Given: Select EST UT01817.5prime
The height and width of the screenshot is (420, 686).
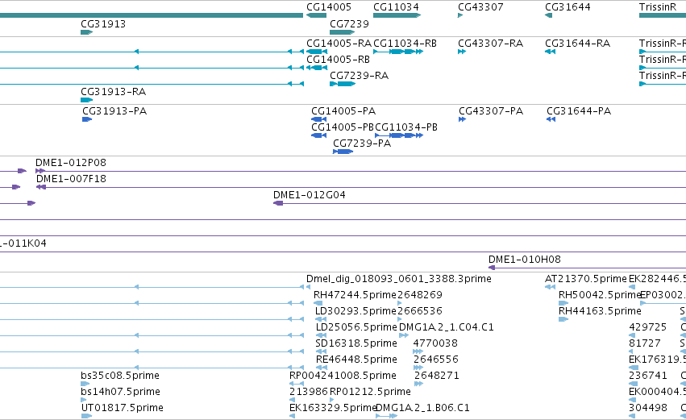Looking at the screenshot, I should tap(86, 416).
